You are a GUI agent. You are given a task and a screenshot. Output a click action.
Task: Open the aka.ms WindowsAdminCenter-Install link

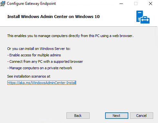(x=42, y=83)
